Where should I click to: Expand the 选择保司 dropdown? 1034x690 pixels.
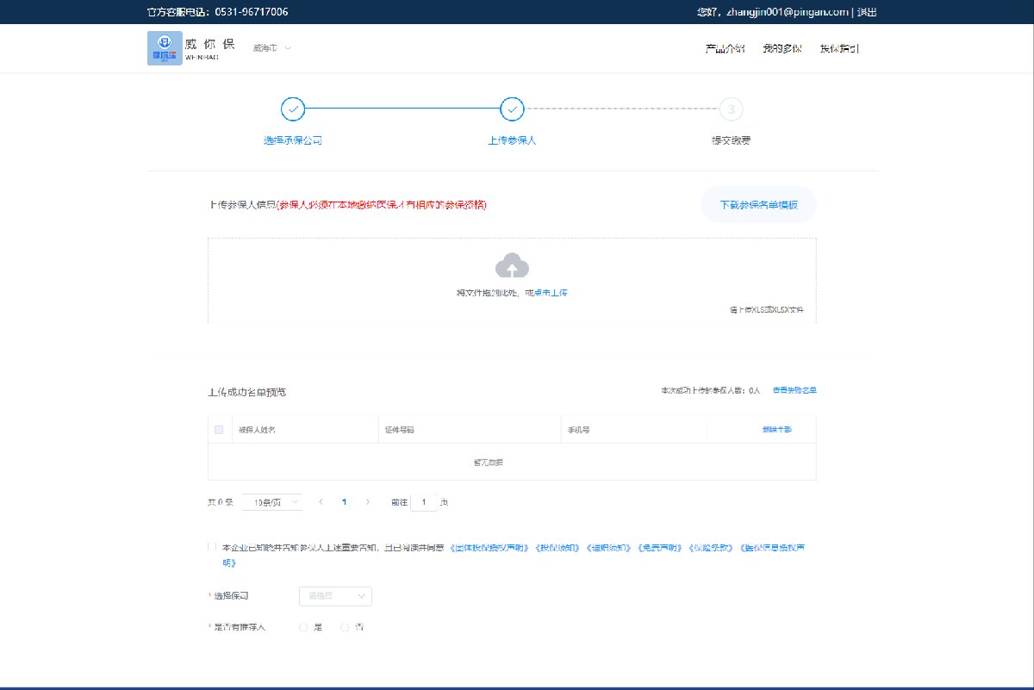[x=335, y=595]
